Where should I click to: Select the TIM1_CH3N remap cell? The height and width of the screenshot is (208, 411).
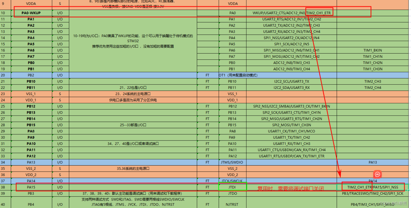click(372, 69)
